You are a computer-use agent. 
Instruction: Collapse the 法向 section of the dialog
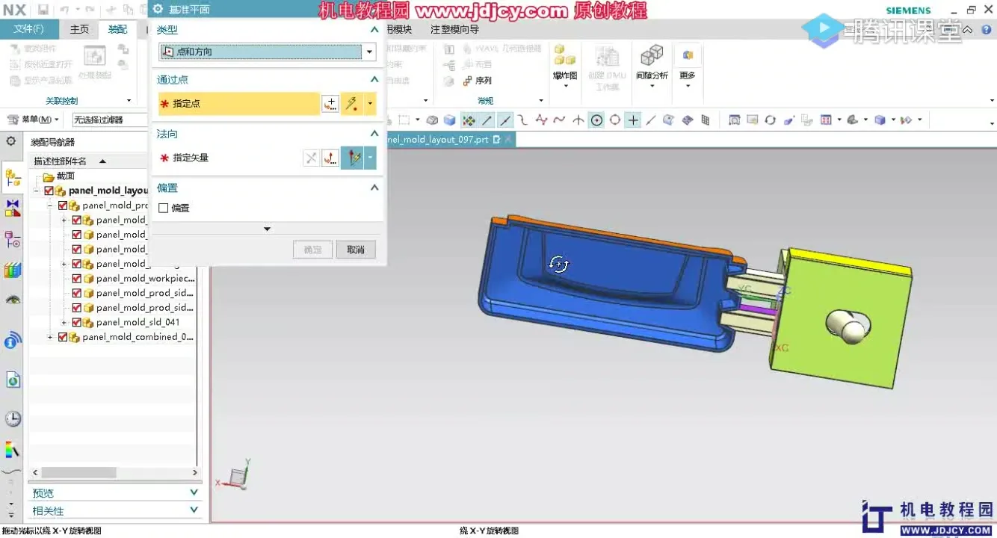click(x=374, y=134)
